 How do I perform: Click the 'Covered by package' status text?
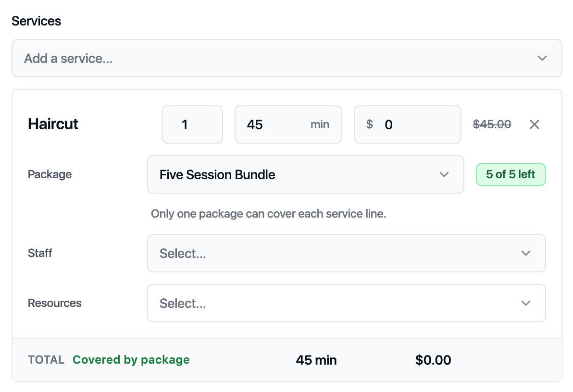(131, 360)
